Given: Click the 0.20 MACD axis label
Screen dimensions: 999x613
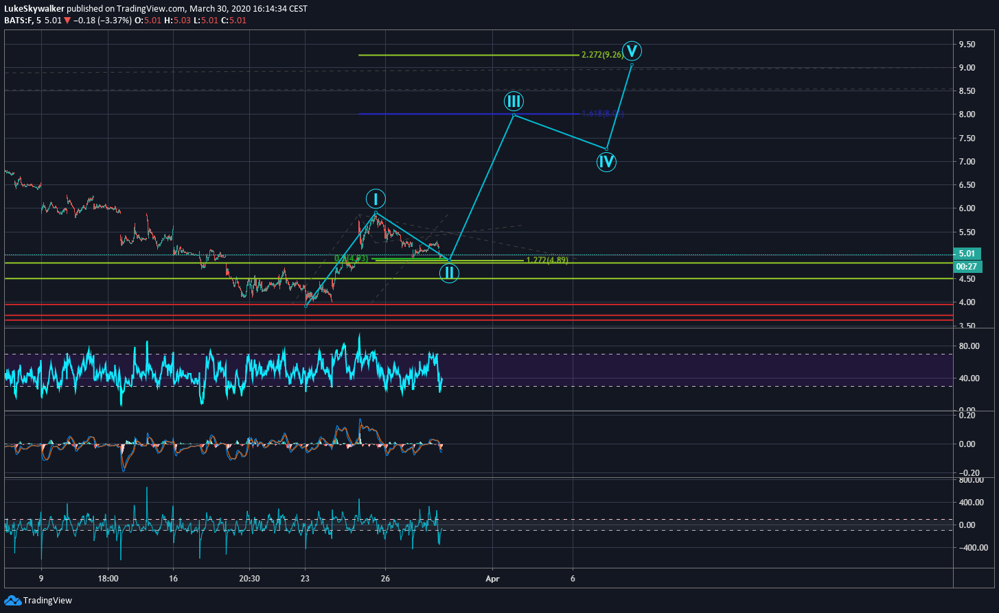Looking at the screenshot, I should pyautogui.click(x=967, y=416).
